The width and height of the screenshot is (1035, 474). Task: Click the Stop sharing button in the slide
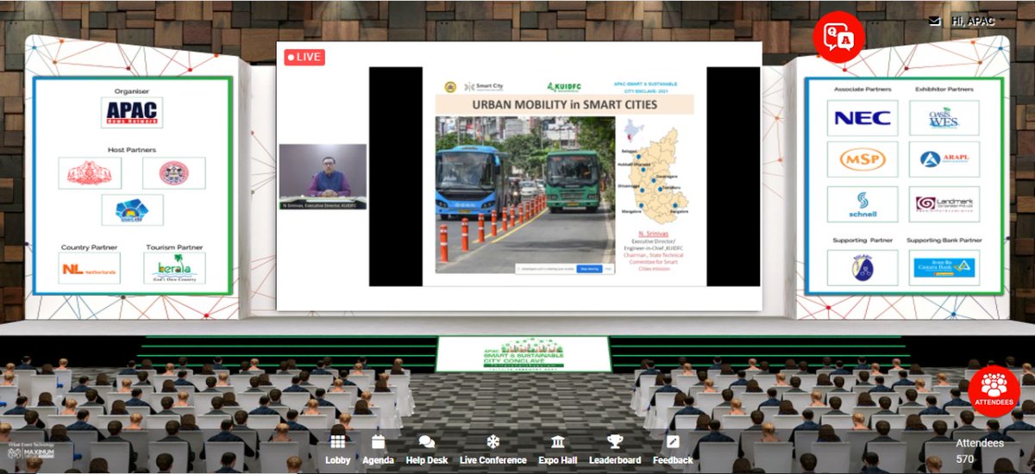pos(589,269)
